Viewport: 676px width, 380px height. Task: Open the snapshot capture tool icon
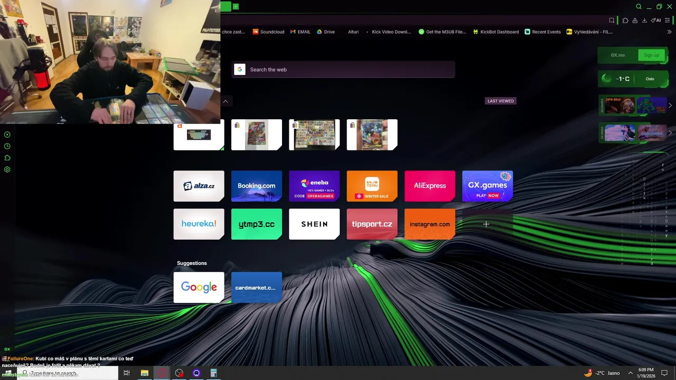pos(612,20)
